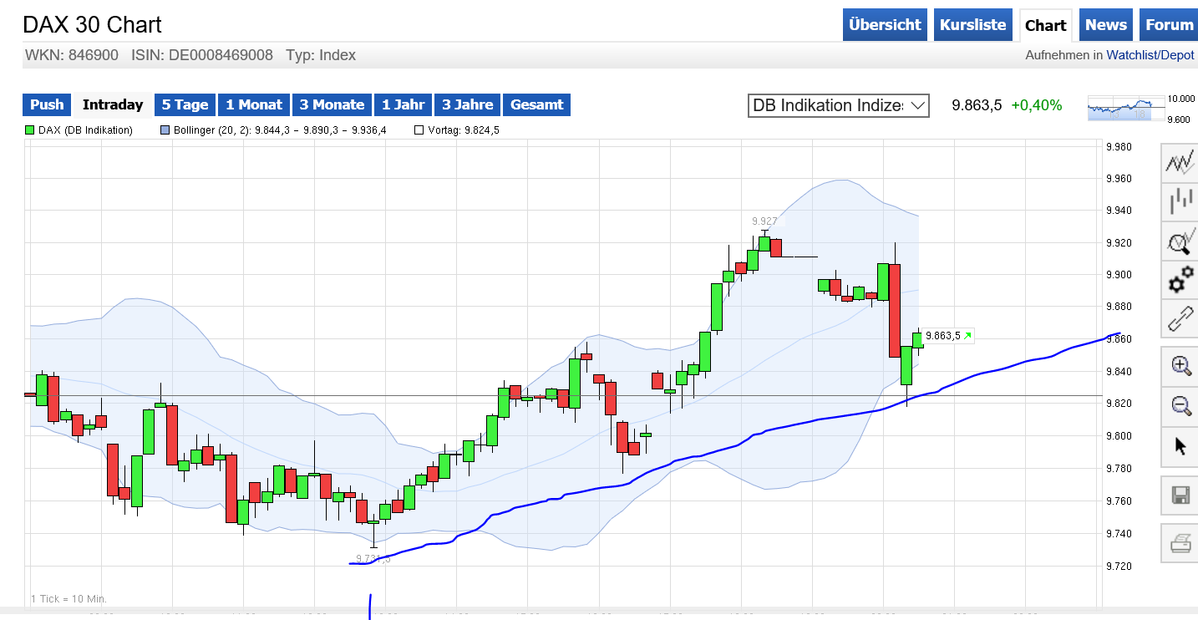Image resolution: width=1198 pixels, height=620 pixels.
Task: Open chart settings gears icon
Action: coord(1180,281)
